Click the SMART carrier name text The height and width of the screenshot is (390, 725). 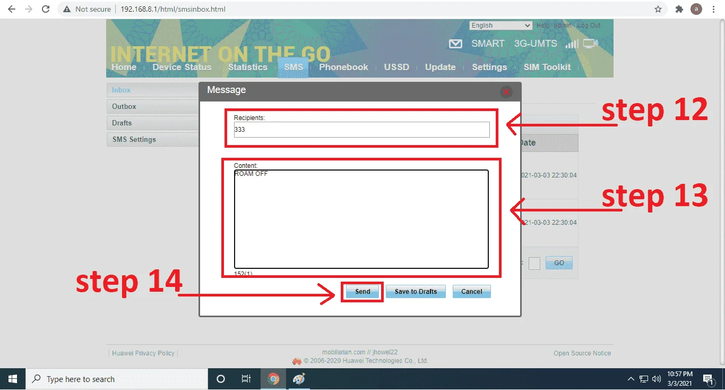pyautogui.click(x=488, y=44)
